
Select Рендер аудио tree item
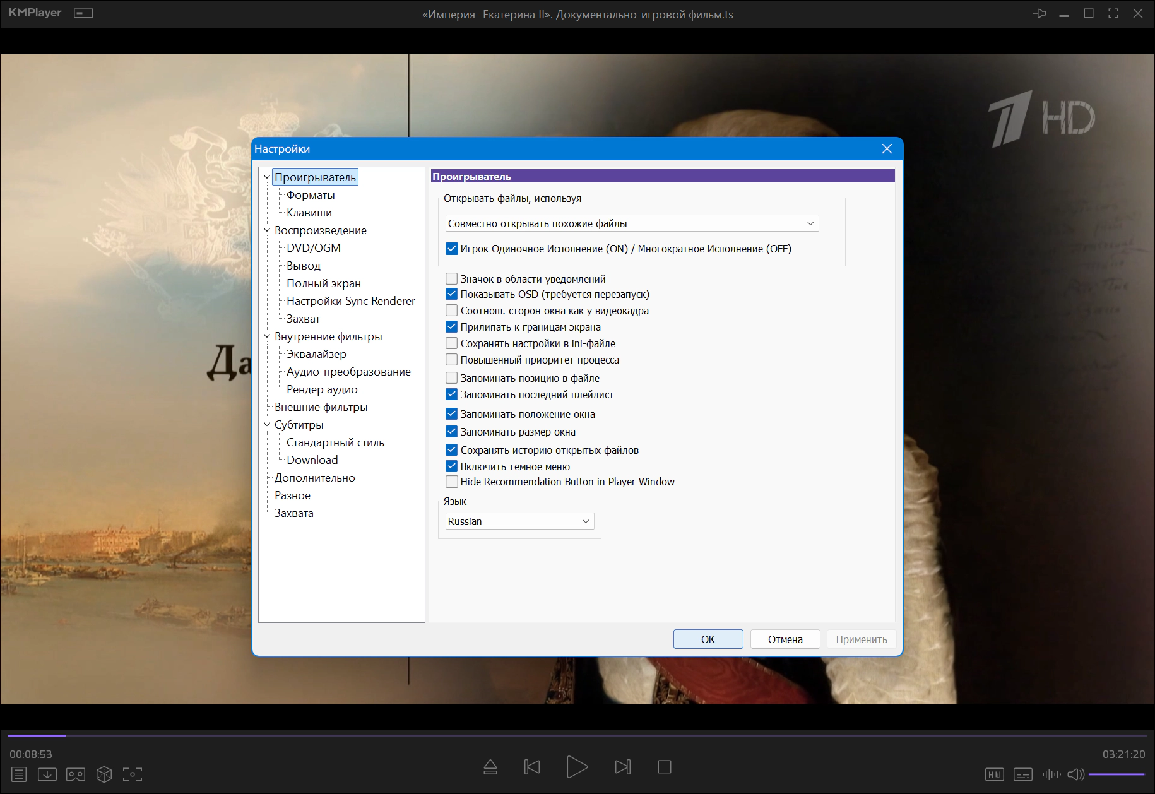tap(322, 389)
